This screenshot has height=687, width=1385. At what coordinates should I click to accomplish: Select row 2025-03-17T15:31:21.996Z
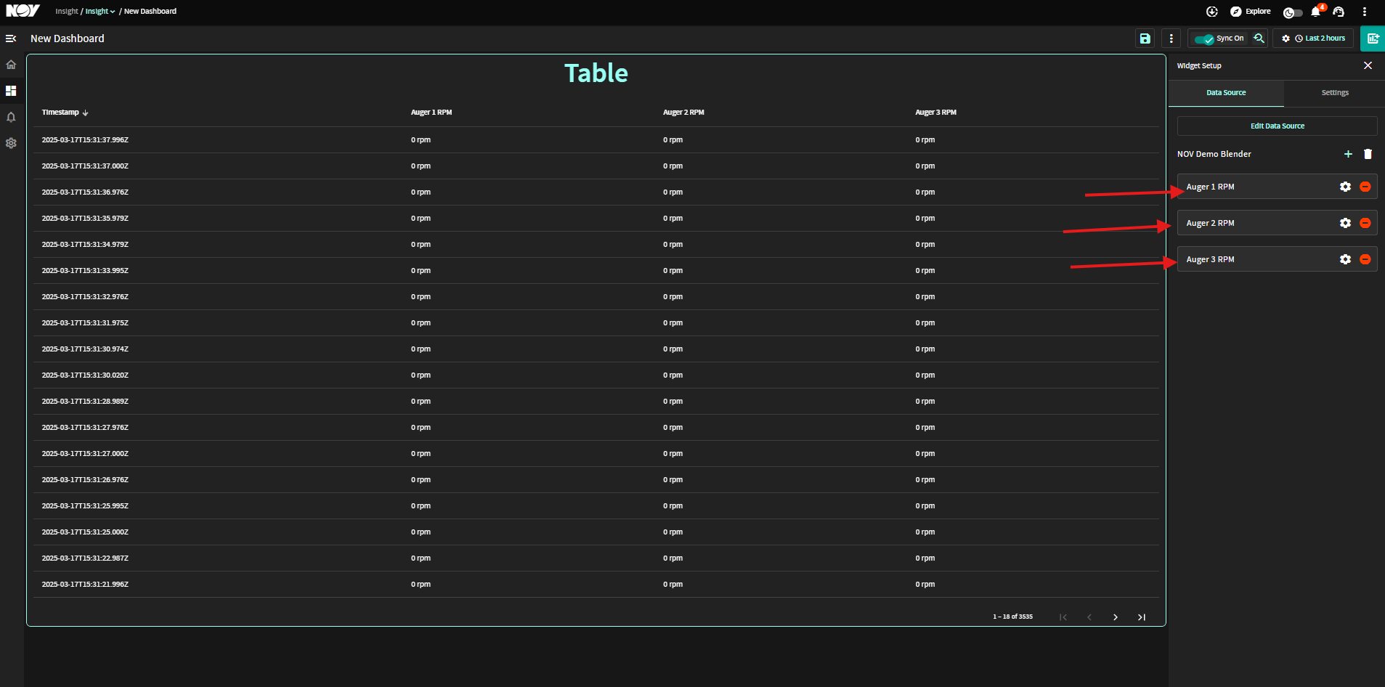click(x=596, y=585)
